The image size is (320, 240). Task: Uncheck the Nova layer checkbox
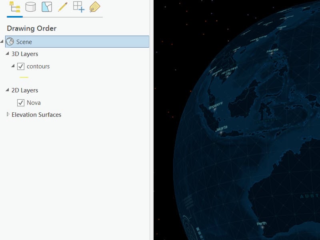21,103
